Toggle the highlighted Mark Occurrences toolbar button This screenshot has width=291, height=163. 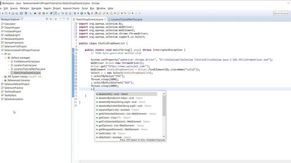(55, 13)
